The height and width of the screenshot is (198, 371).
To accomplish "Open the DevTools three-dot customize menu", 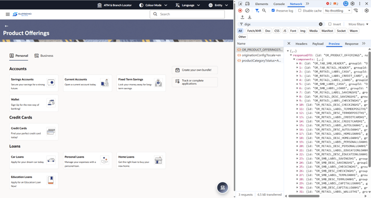I will [x=360, y=3].
